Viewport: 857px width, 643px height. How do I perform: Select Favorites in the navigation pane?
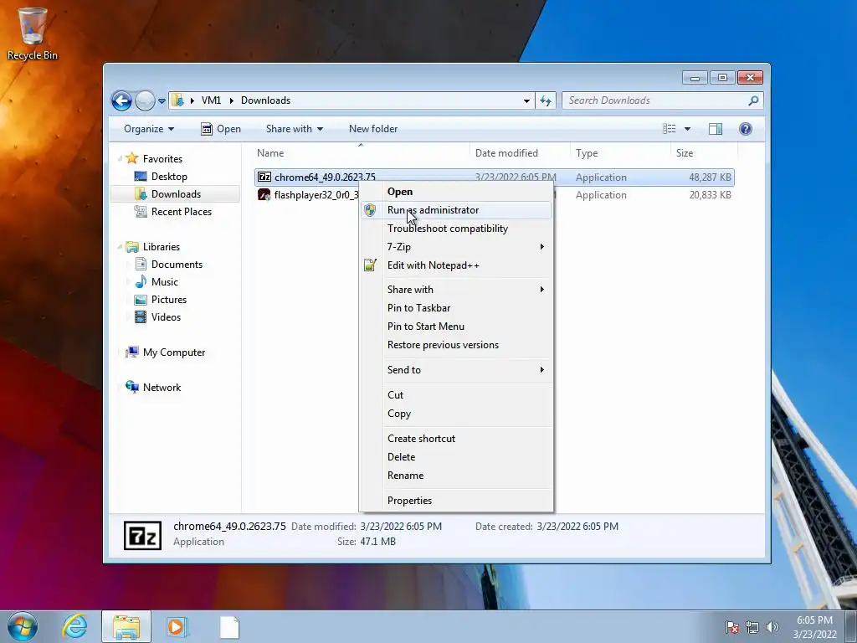162,158
